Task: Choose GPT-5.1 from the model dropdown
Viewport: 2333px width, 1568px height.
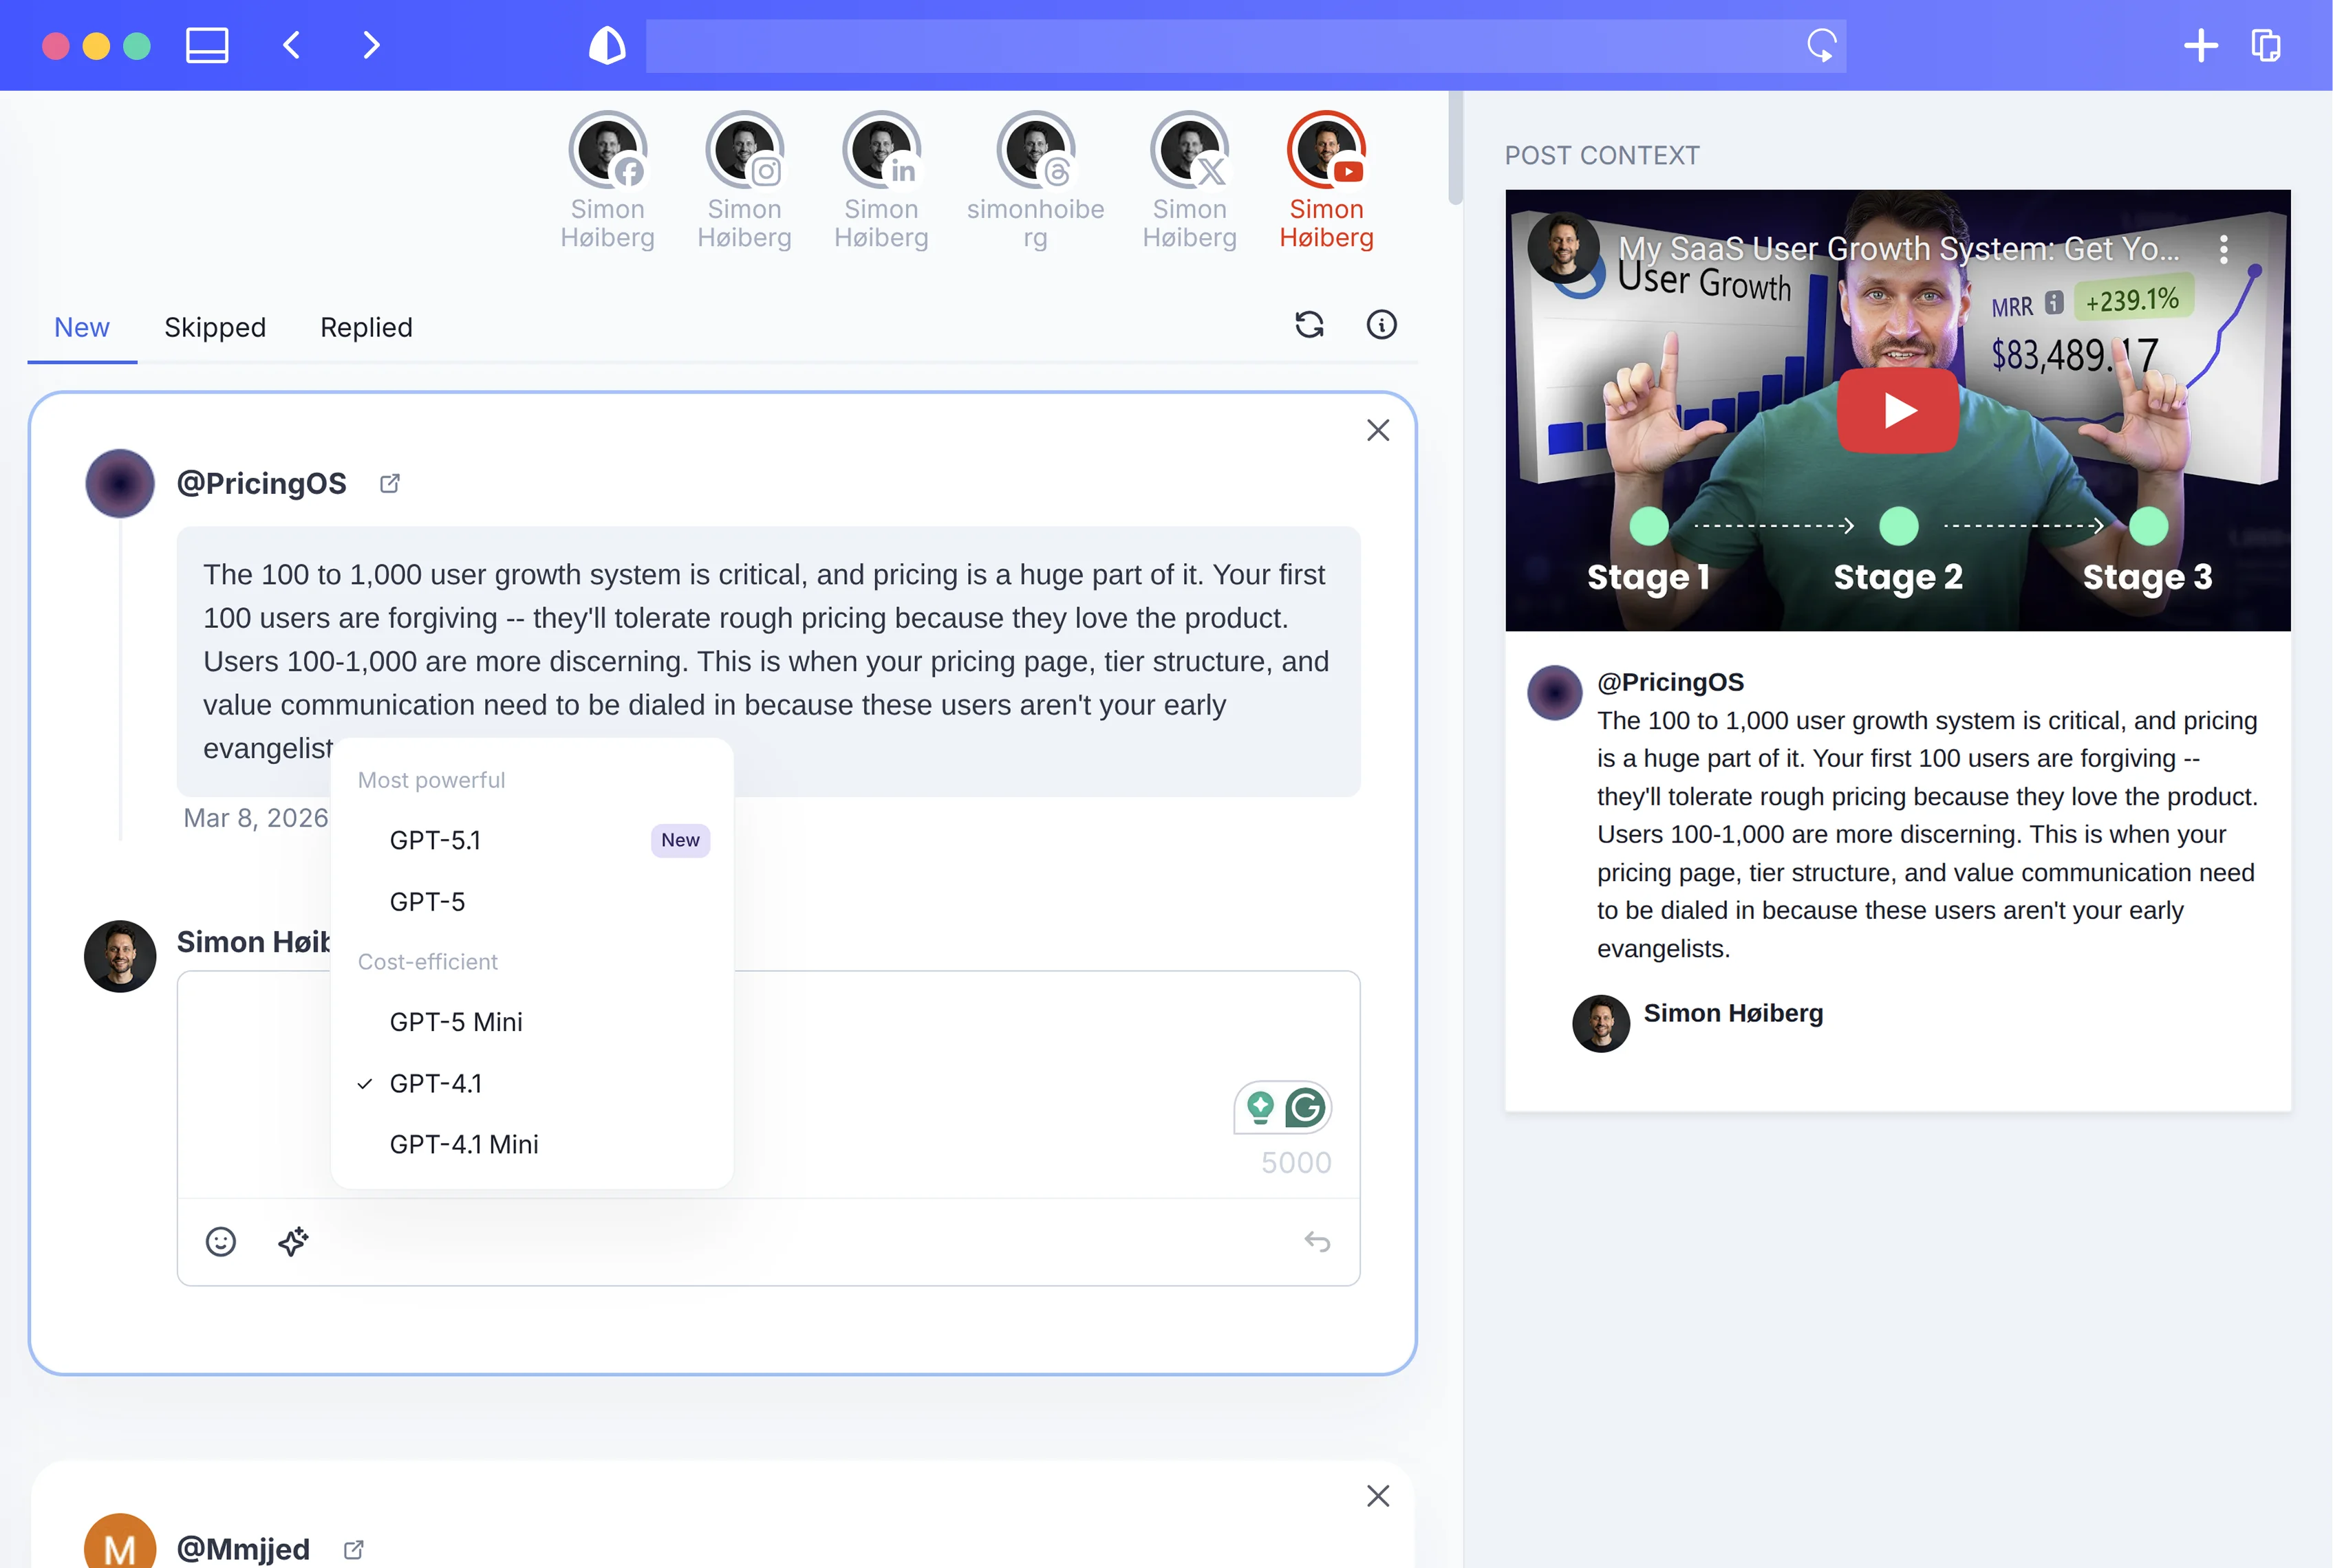Action: 436,840
